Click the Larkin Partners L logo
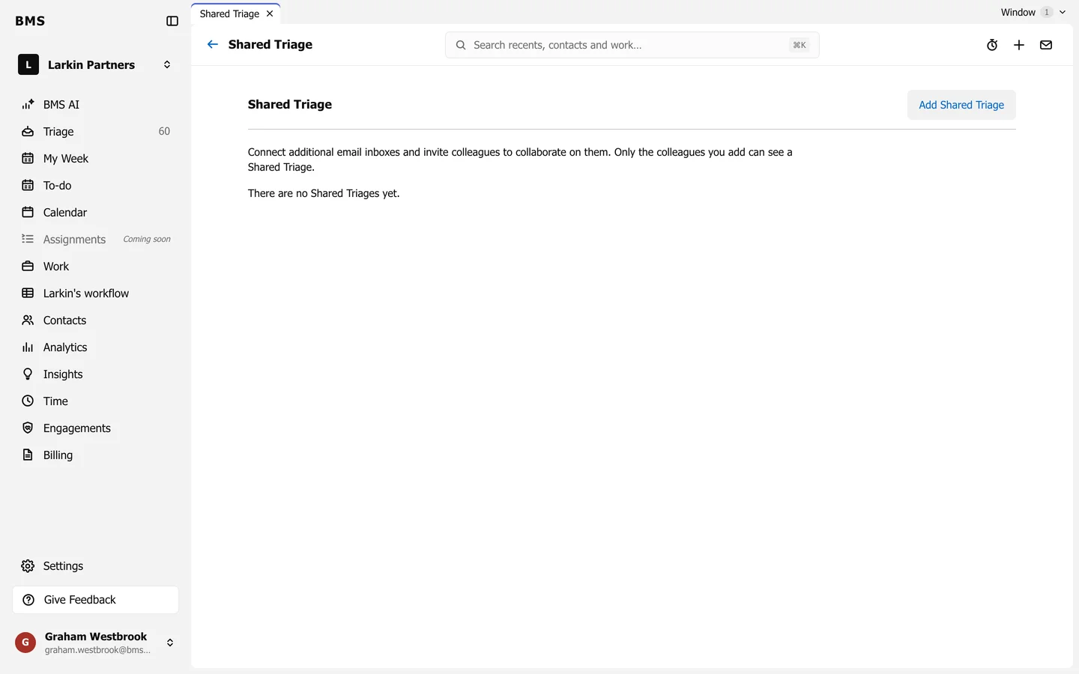1079x674 pixels. point(28,65)
